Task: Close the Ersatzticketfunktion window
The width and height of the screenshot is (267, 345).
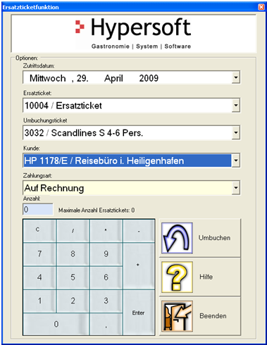Action: click(261, 7)
